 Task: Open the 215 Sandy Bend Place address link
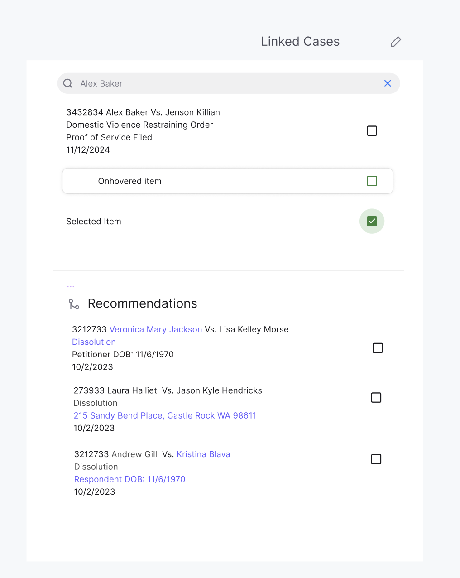point(165,415)
